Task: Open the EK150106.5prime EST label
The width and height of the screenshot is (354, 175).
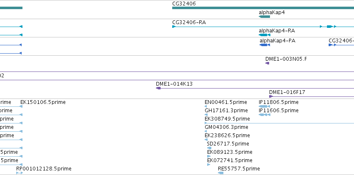Action: (43, 102)
